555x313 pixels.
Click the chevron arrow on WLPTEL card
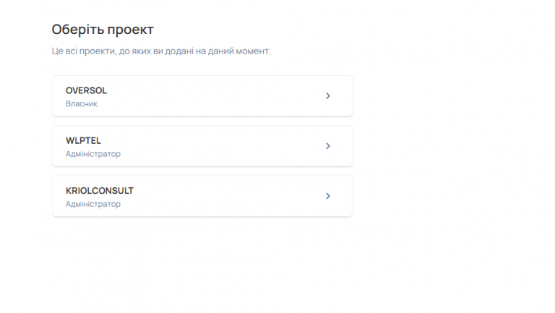[328, 146]
